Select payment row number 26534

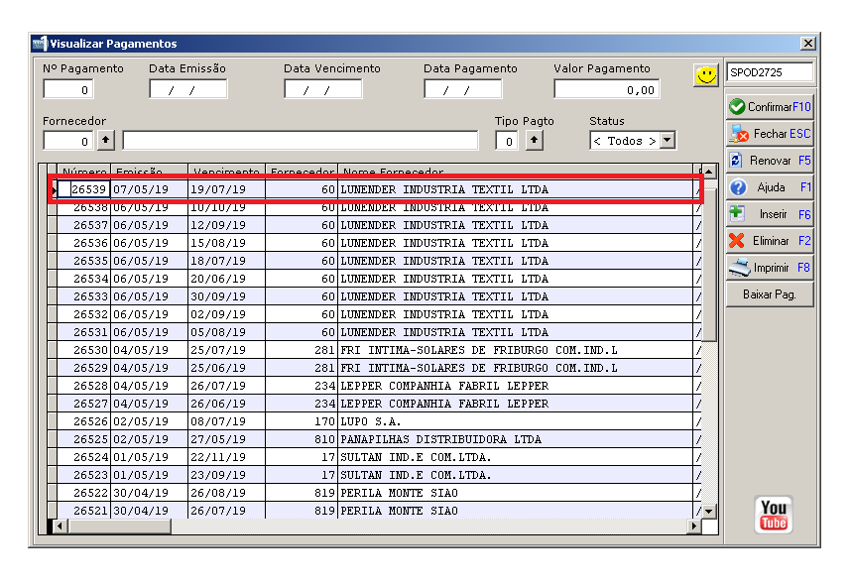[x=375, y=279]
